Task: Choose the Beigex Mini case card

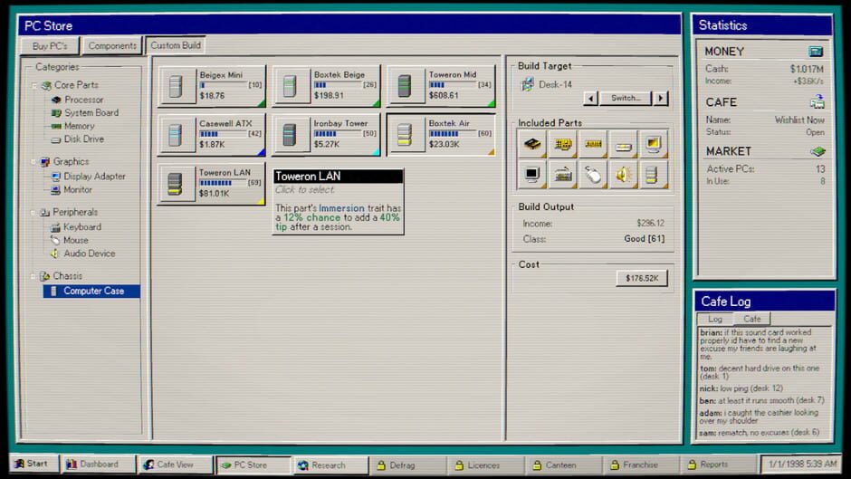Action: point(212,86)
